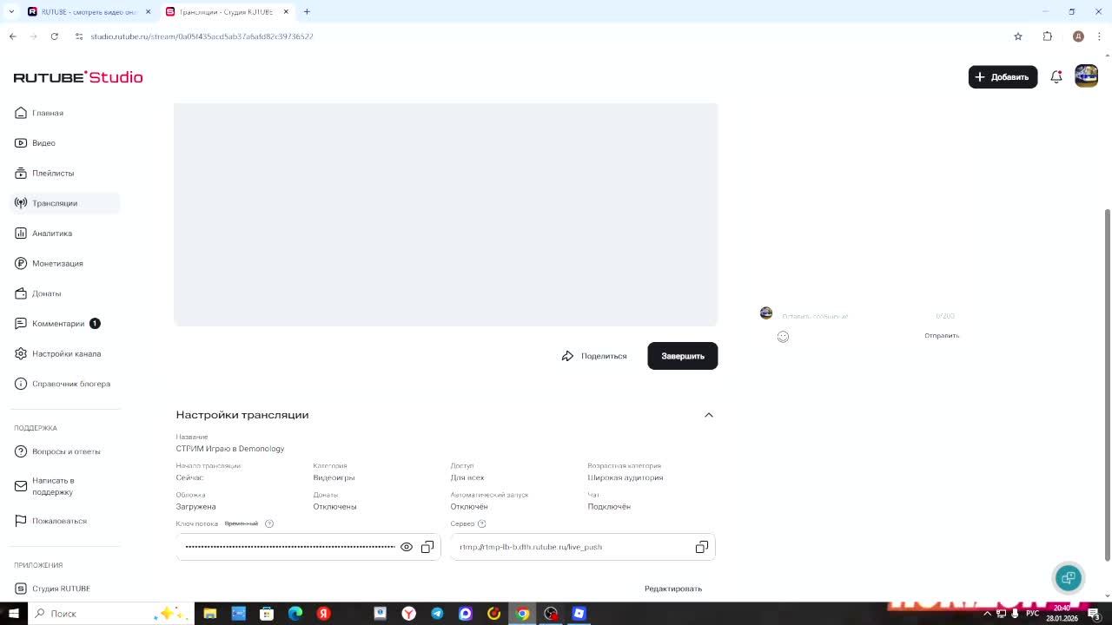The height and width of the screenshot is (625, 1112).
Task: Reload the page
Action: (54, 36)
